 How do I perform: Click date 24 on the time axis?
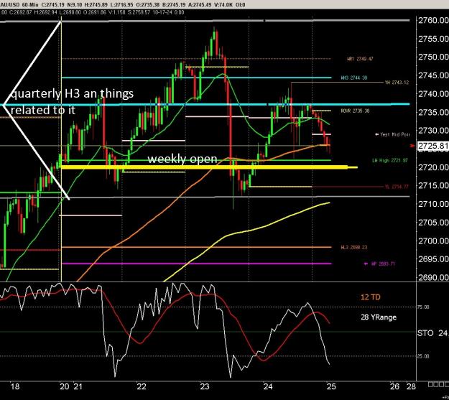268,386
